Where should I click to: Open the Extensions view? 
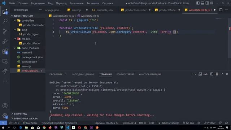click(x=5, y=51)
